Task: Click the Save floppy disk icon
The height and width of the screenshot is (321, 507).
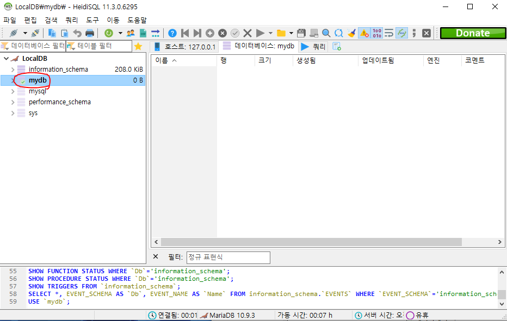Action: tap(301, 33)
